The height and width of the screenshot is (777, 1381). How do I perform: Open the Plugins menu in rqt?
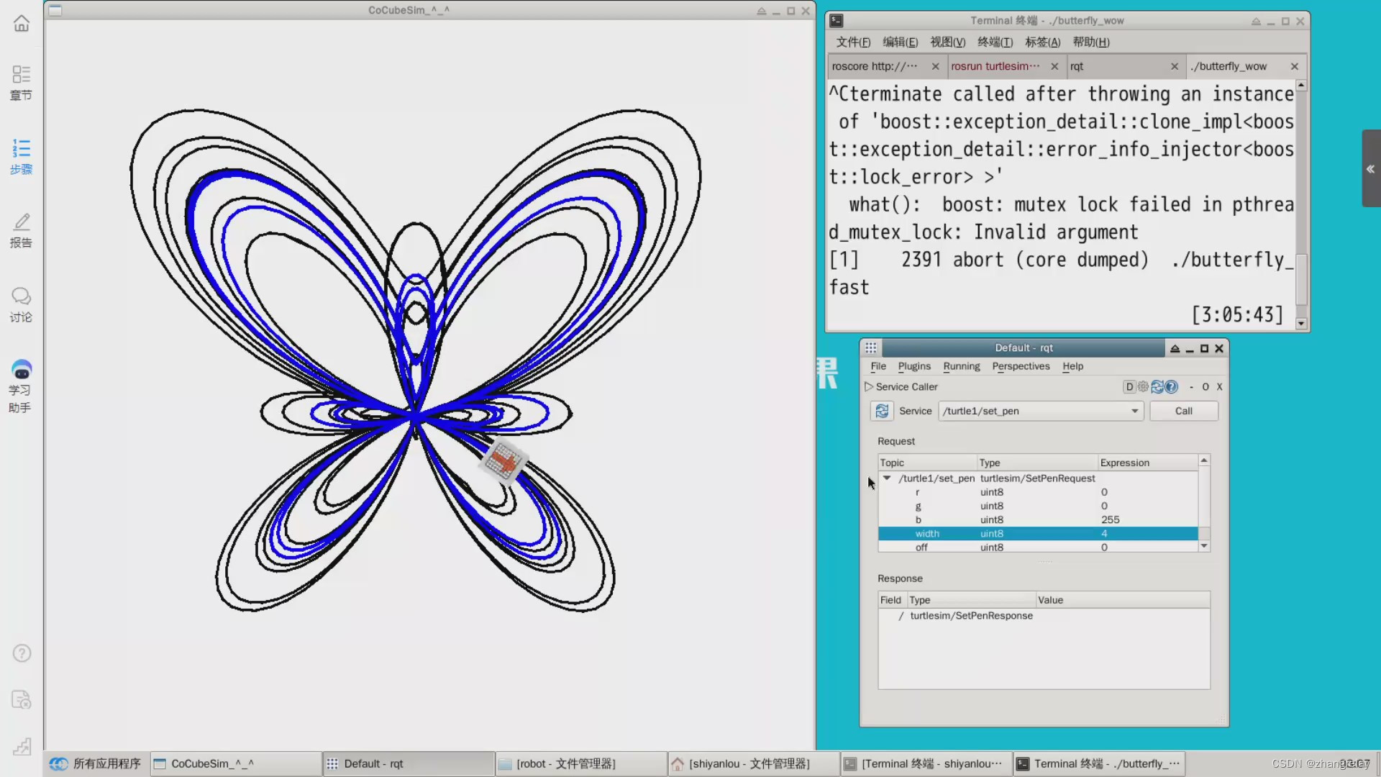click(913, 366)
